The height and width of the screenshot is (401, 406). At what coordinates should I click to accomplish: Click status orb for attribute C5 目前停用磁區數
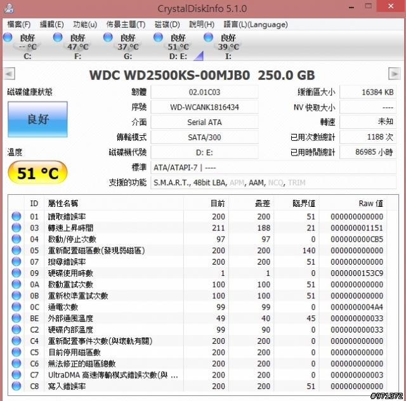[16, 352]
